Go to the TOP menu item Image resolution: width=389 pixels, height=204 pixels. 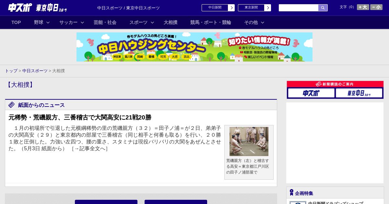pos(16,22)
